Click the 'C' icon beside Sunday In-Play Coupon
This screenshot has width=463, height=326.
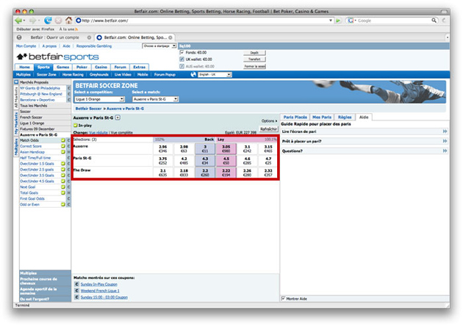tap(76, 284)
